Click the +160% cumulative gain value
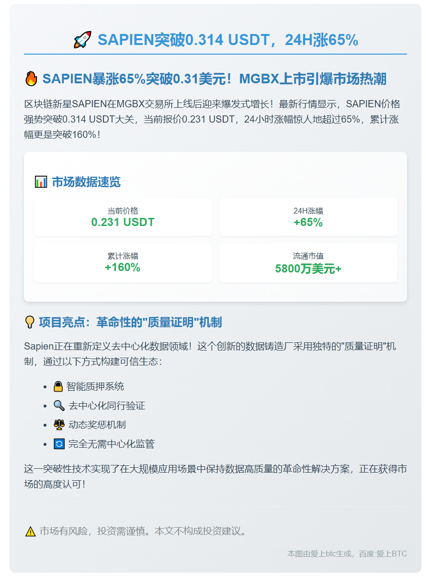 (x=123, y=267)
